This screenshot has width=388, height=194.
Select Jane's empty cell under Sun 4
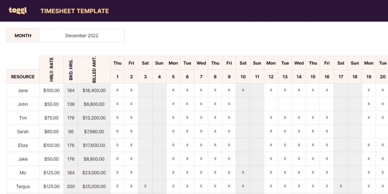(159, 90)
